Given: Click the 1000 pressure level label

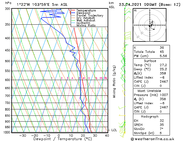Looking at the screenshot, I should tap(7, 132).
